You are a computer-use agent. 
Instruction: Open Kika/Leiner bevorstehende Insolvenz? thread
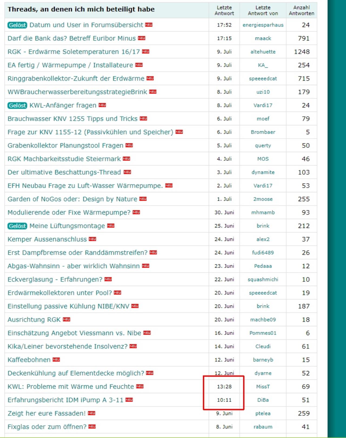[68, 346]
